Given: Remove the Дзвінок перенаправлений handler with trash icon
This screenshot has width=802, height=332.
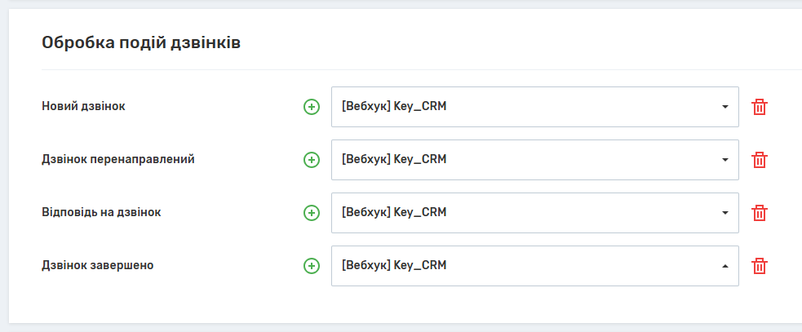Looking at the screenshot, I should pos(760,160).
